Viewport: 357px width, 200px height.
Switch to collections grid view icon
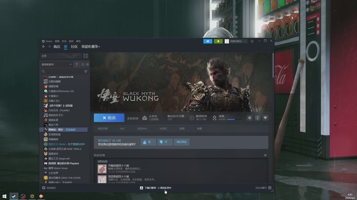coord(86,56)
